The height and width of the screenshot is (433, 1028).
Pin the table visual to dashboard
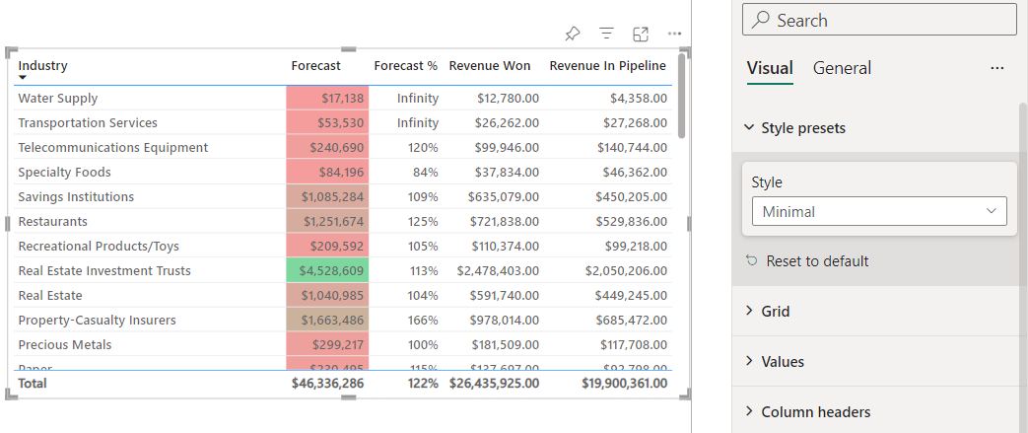point(573,35)
